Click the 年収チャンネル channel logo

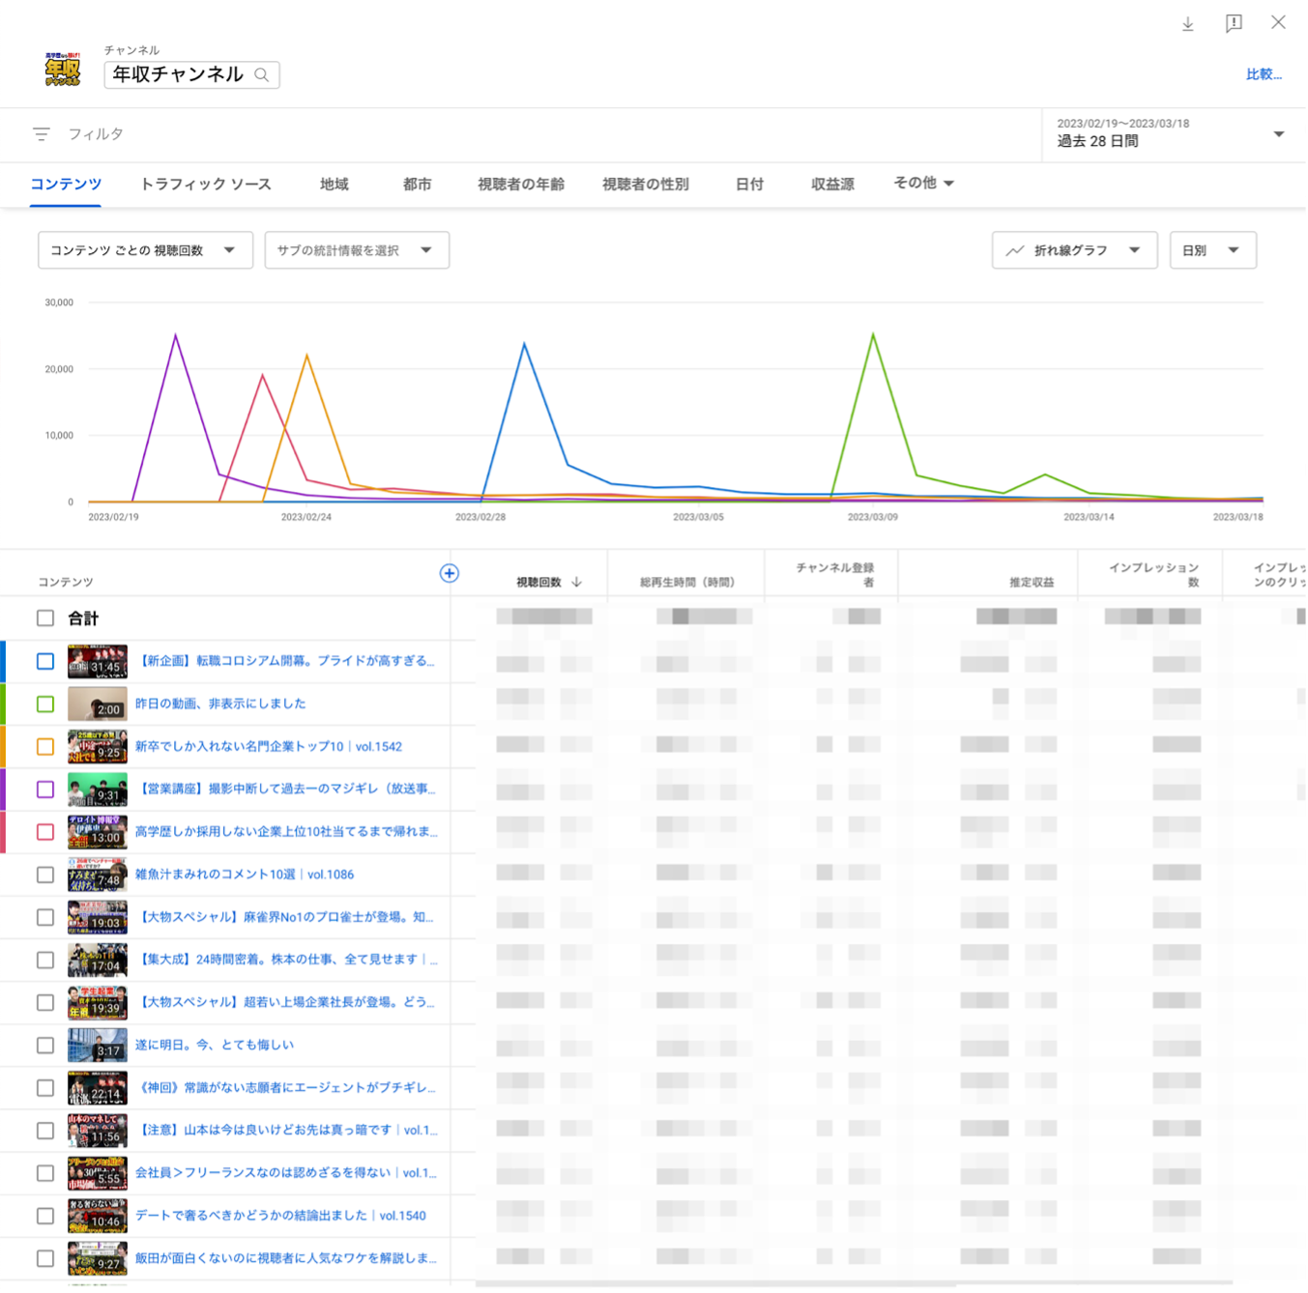pos(63,70)
